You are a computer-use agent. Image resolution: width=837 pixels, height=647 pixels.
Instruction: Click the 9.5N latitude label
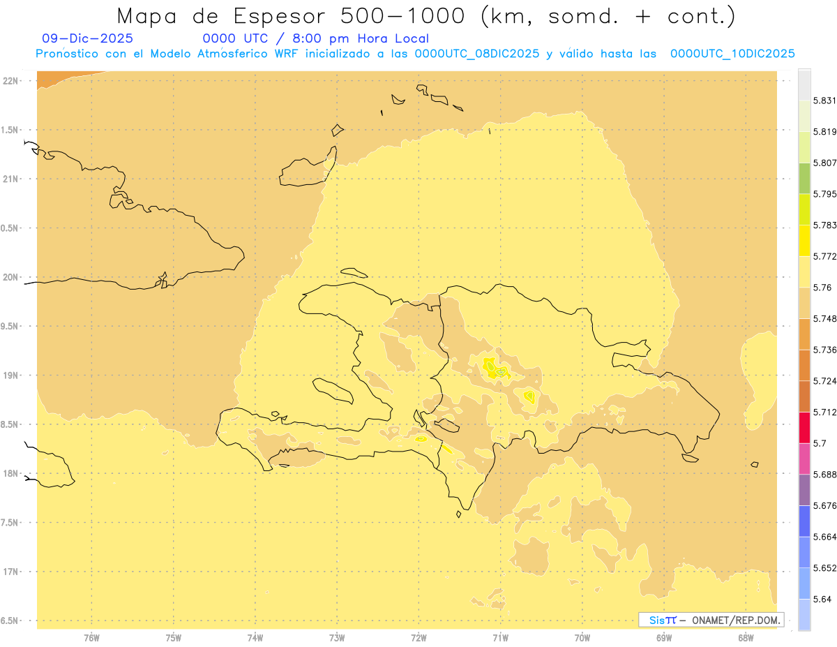click(10, 326)
